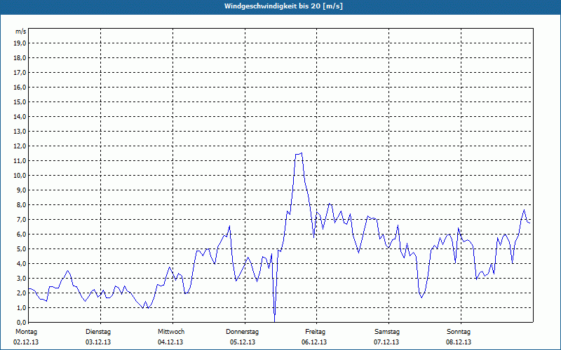561x350 pixels.
Task: Click the 'Donnerstag' day label
Action: pos(242,332)
